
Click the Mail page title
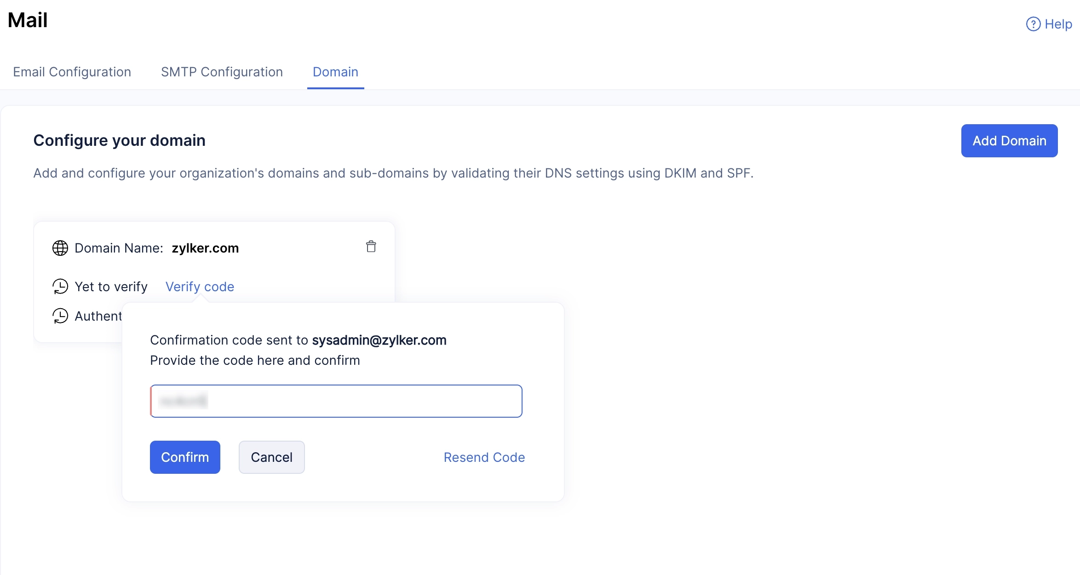28,20
